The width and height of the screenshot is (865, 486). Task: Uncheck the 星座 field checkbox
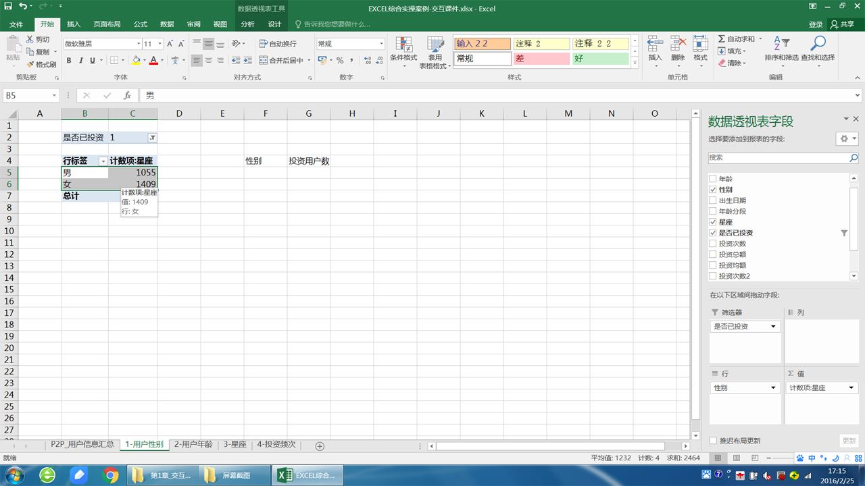[712, 222]
